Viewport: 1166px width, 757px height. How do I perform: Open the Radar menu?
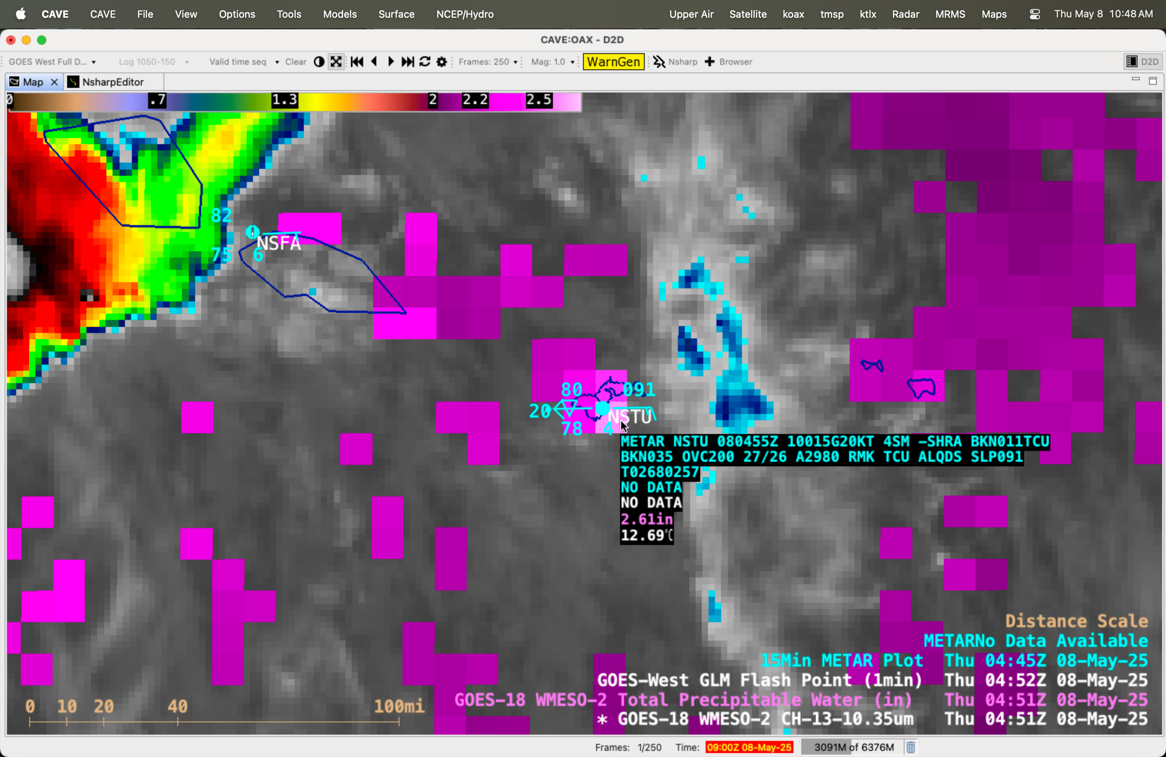click(905, 14)
